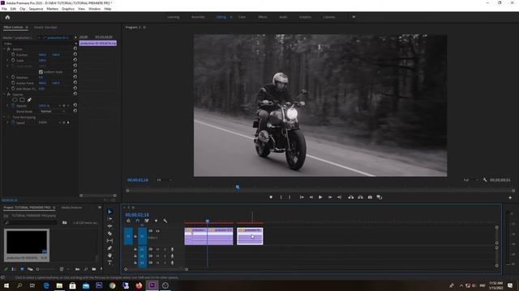Expand Speed property twirl arrow
The image size is (519, 291).
click(7, 122)
